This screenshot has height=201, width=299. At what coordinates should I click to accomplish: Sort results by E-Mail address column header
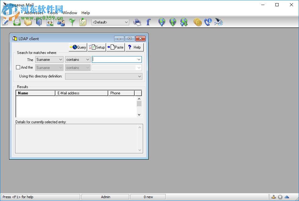coord(82,93)
